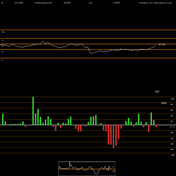Click the RSI axis label 30
Screen dimensions: 176x176
[x=2, y=52]
